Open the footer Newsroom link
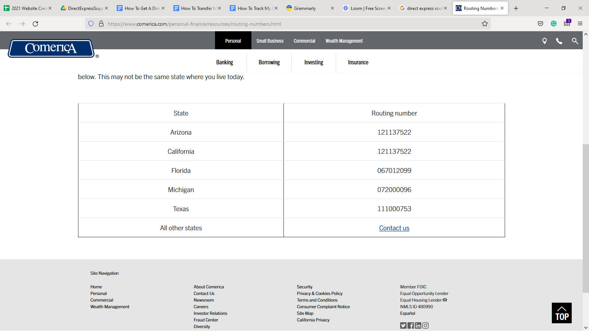589x331 pixels. [204, 300]
